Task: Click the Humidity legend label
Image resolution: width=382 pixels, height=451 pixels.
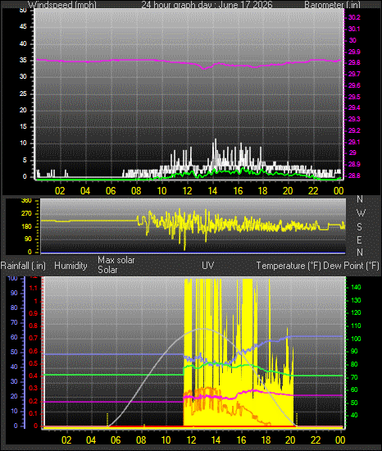Action: click(x=70, y=266)
